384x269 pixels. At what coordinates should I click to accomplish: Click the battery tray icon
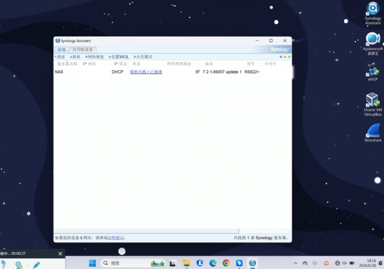352,263
